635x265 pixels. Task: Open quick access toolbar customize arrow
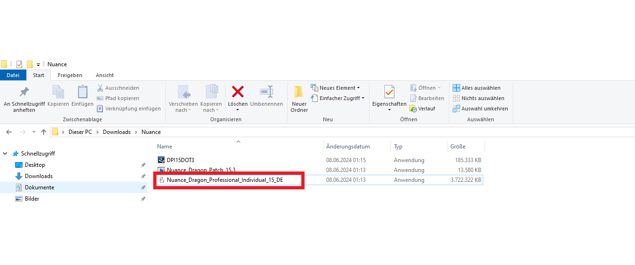[x=39, y=65]
